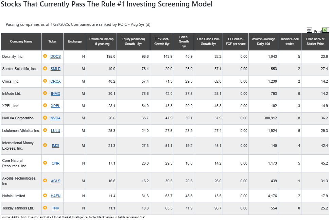Image resolution: width=330 pixels, height=220 pixels.
Task: Expand the Axcelis Technologies row plus icon
Action: [45, 181]
